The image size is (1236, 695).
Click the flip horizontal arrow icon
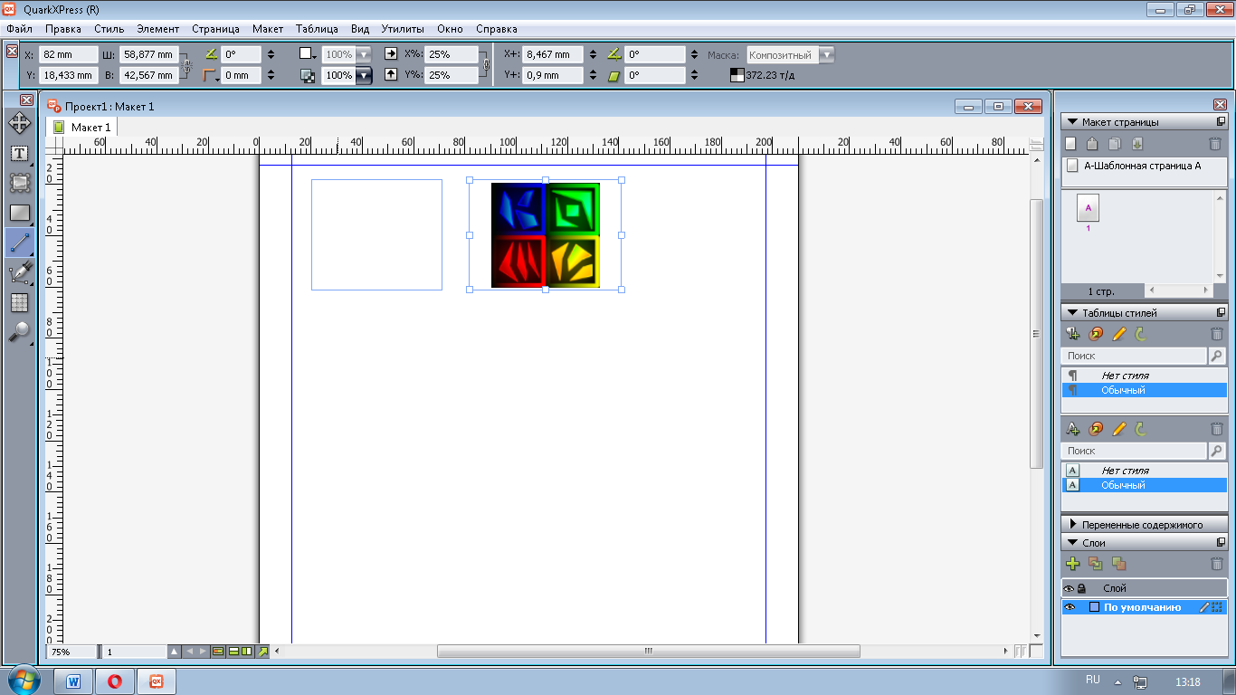[391, 54]
